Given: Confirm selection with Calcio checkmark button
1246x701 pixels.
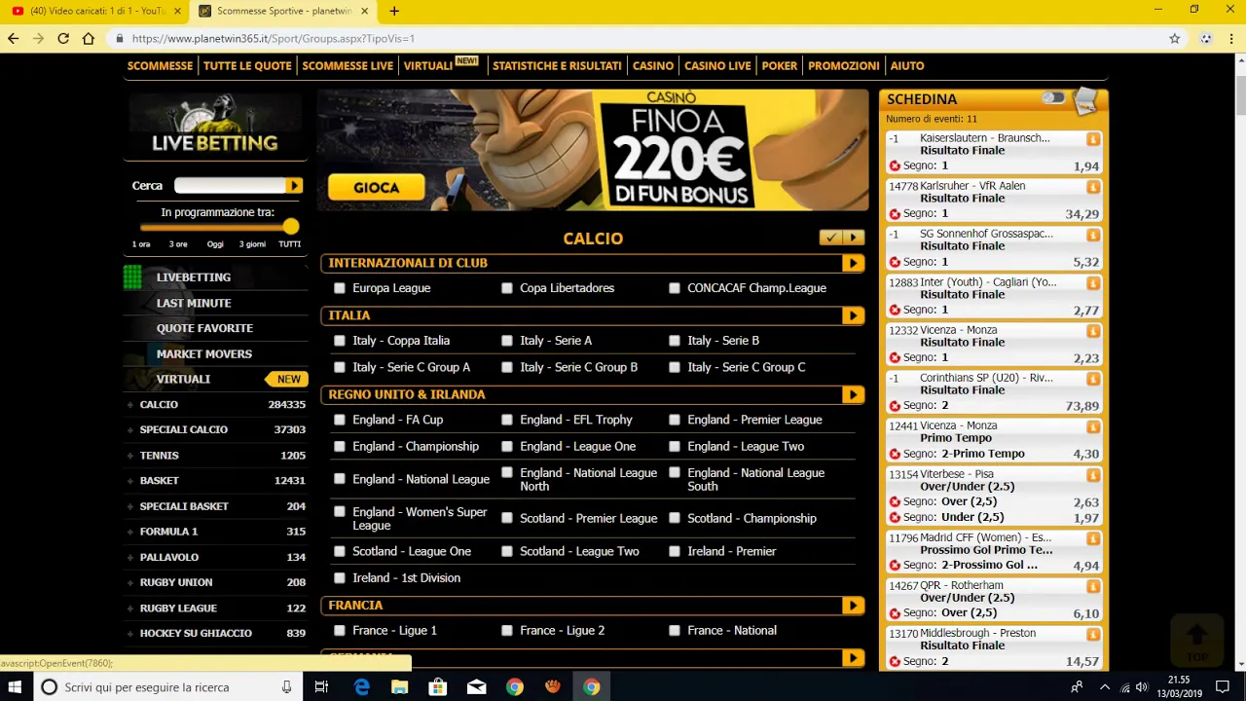Looking at the screenshot, I should 830,238.
